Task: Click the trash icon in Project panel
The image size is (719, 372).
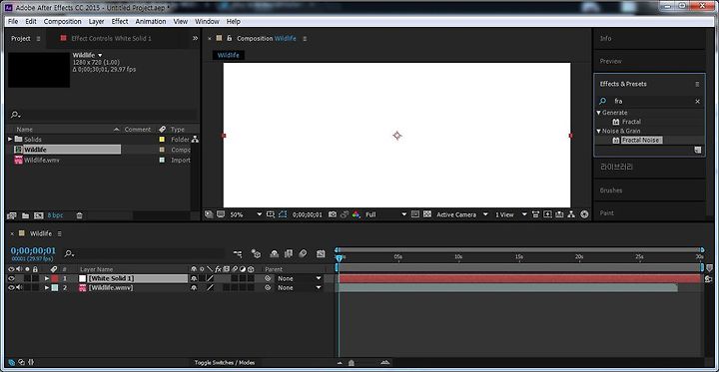Action: (79, 215)
